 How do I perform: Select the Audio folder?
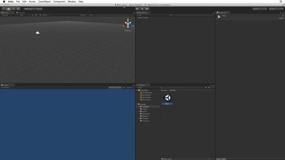(145, 109)
